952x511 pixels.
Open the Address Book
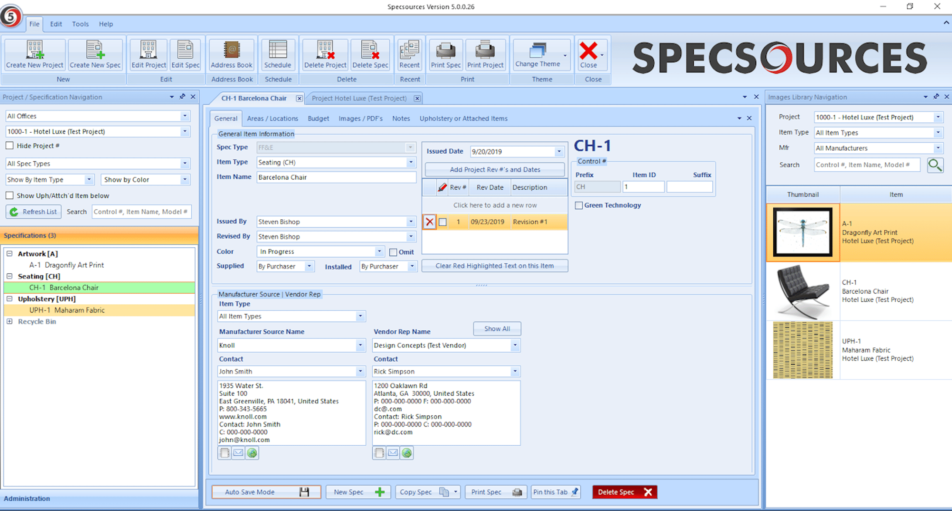(x=231, y=54)
